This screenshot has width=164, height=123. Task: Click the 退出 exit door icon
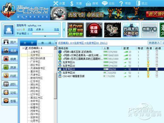click(138, 3)
